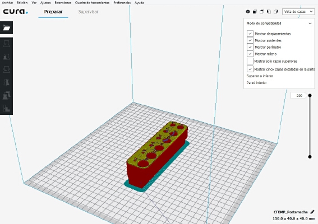The height and width of the screenshot is (224, 318).
Task: Select the Scale tool in left toolbar
Action: 6,57
